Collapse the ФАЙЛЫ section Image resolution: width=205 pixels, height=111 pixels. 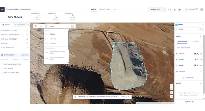[x=201, y=83]
